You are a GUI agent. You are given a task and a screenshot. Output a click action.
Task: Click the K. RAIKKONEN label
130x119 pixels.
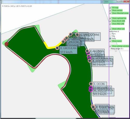tap(105, 109)
